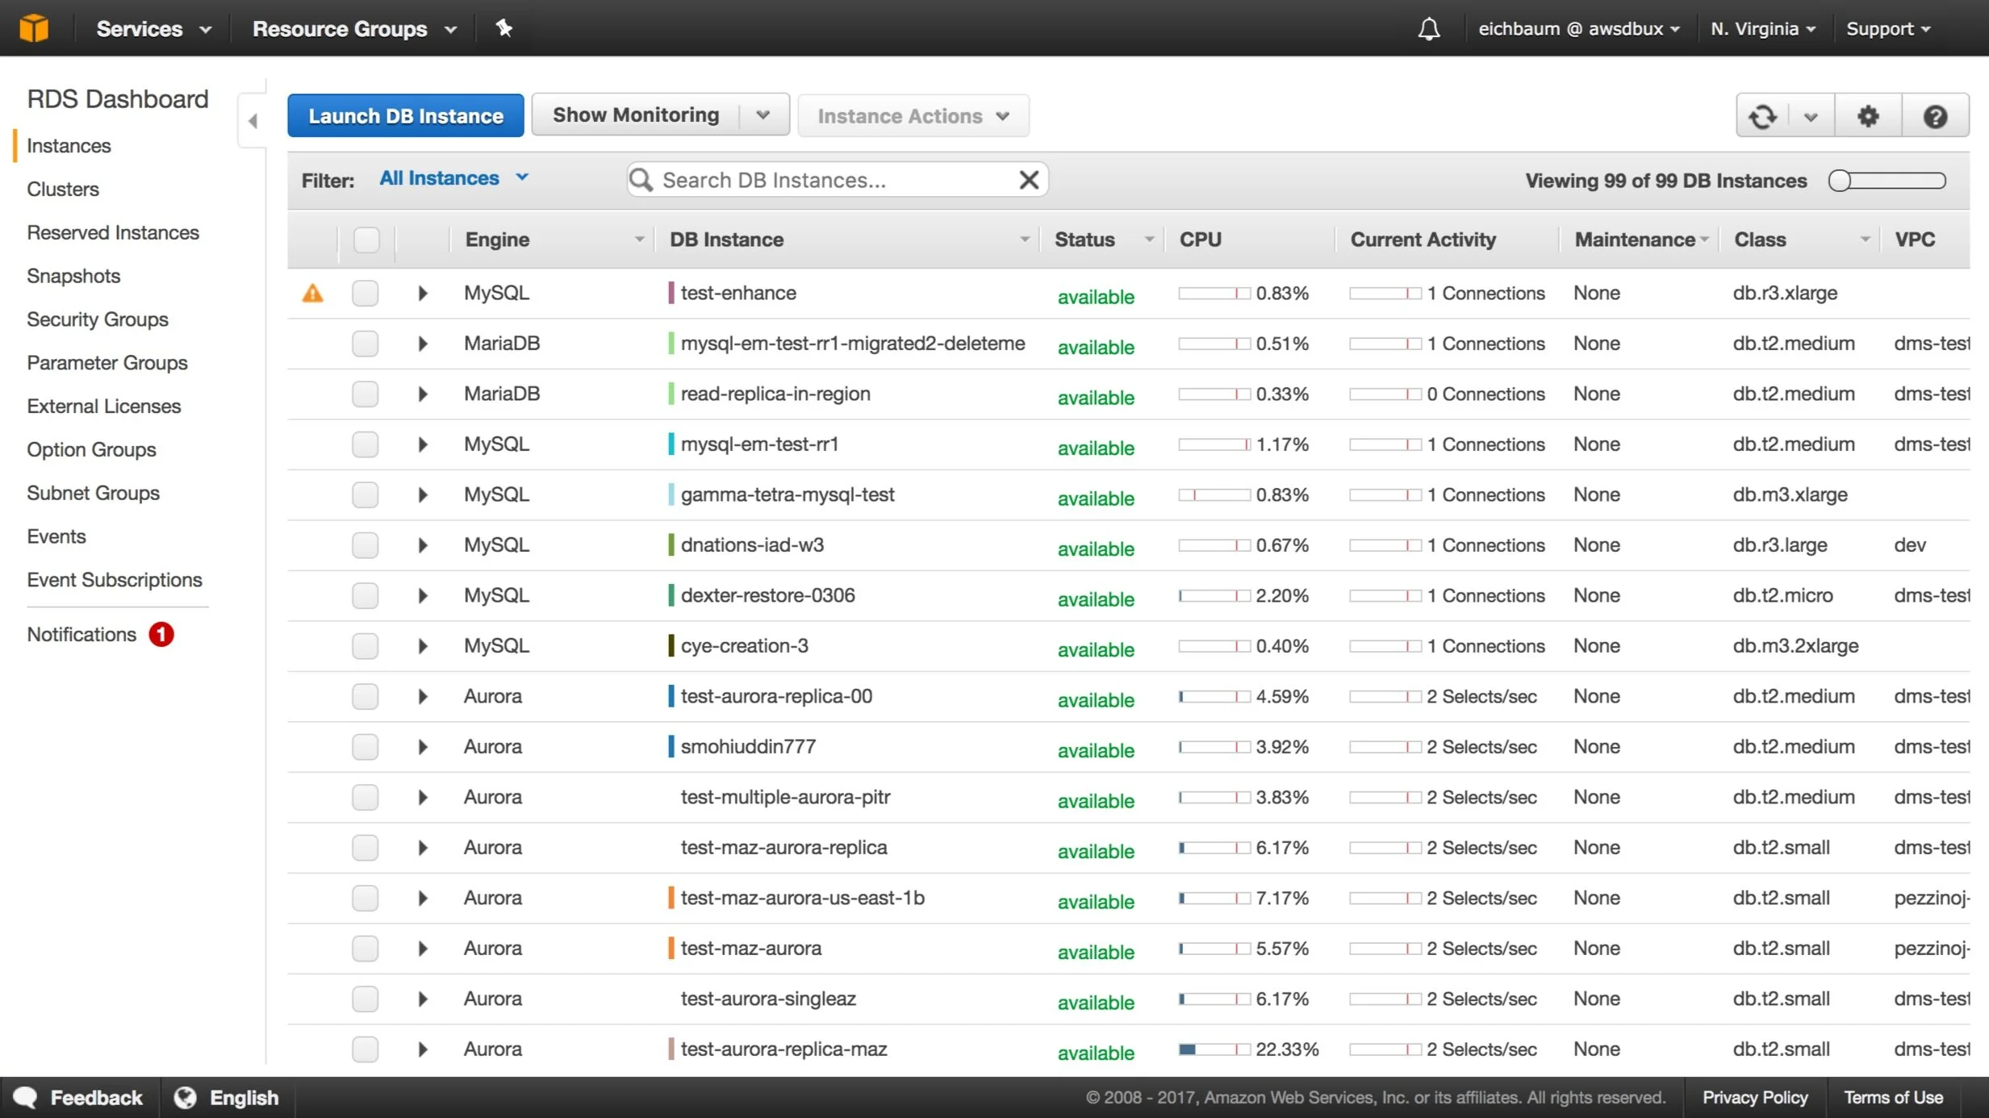Select the checkbox for dnations-iad-w3

[x=365, y=545]
